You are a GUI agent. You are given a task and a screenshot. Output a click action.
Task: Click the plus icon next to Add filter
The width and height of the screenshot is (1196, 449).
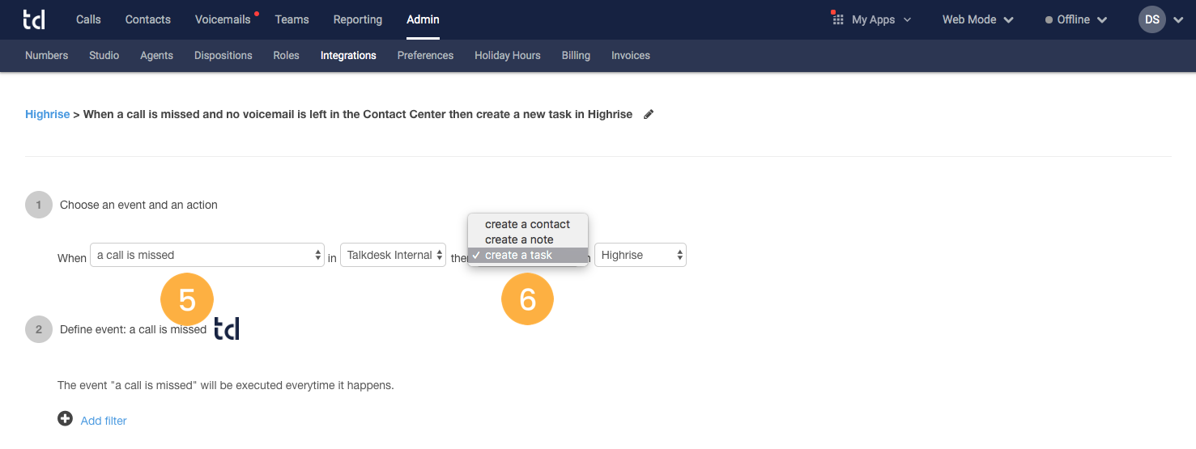click(65, 419)
